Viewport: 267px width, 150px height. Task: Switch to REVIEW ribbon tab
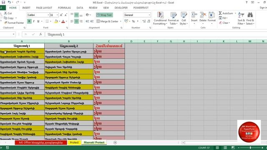click(93, 8)
